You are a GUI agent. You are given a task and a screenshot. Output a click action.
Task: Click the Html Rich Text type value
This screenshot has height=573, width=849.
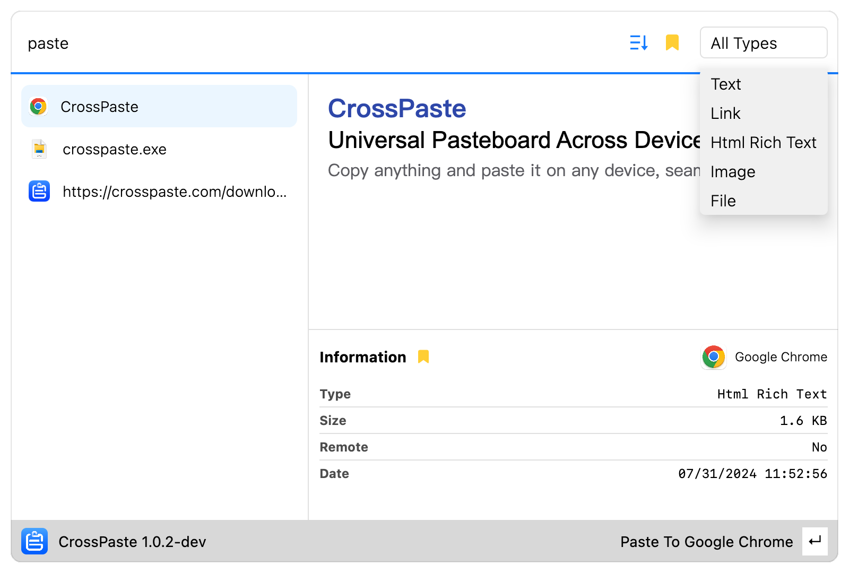click(x=772, y=394)
